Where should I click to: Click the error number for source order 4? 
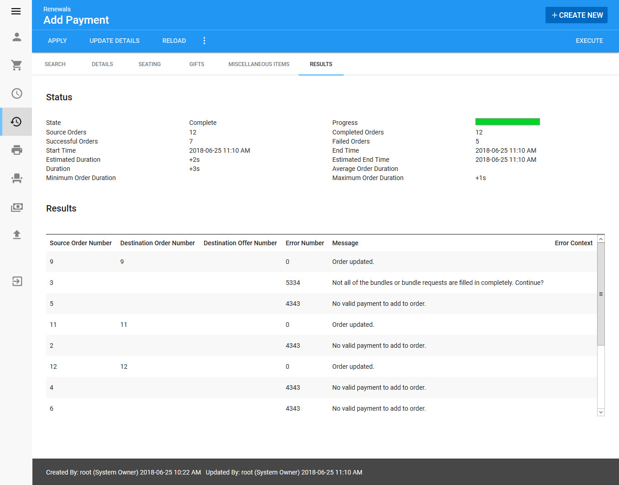click(x=293, y=387)
